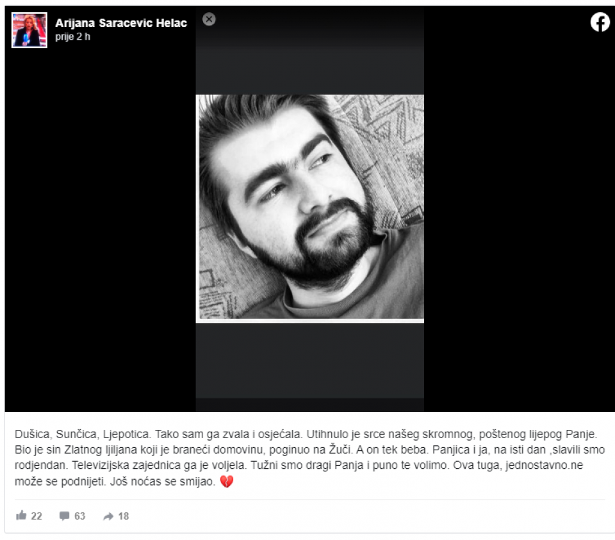Screen dimensions: 615x540
Task: Click the Facebook logo icon
Action: coord(600,22)
